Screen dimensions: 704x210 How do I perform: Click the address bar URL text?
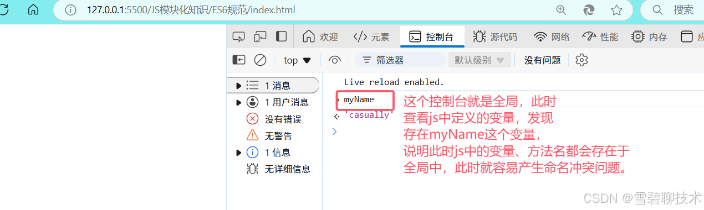pyautogui.click(x=191, y=9)
